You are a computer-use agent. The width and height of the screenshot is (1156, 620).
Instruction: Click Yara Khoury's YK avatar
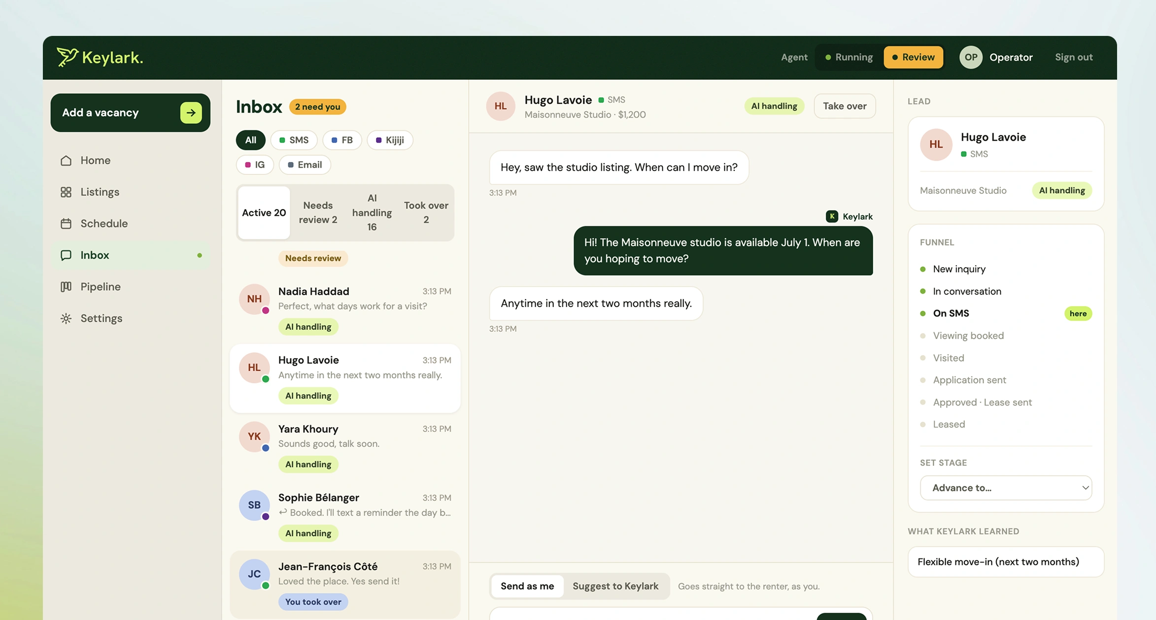[x=254, y=436]
